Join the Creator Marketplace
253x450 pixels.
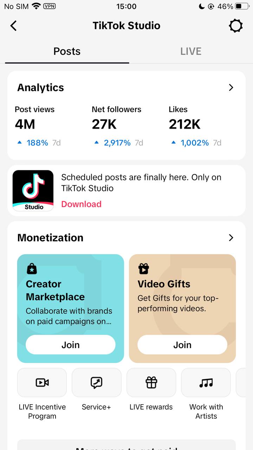click(71, 345)
